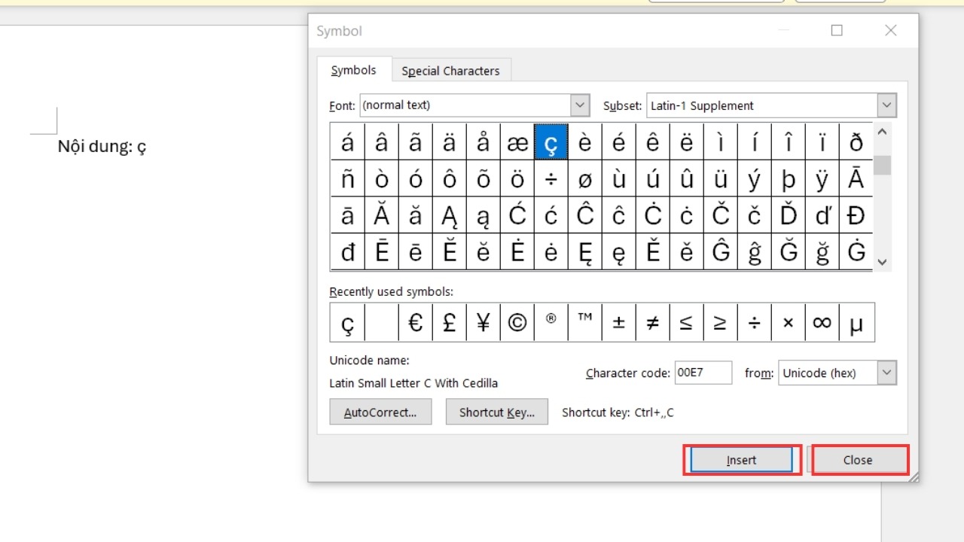The height and width of the screenshot is (542, 964).
Task: Click the highlighted ç cell in the symbol grid
Action: [551, 142]
